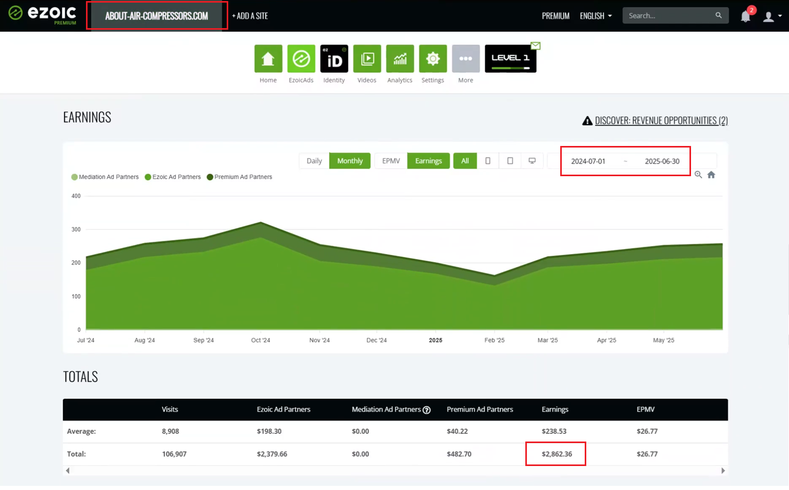Screen dimensions: 789x490
Task: Open the Settings gear icon
Action: pyautogui.click(x=433, y=58)
